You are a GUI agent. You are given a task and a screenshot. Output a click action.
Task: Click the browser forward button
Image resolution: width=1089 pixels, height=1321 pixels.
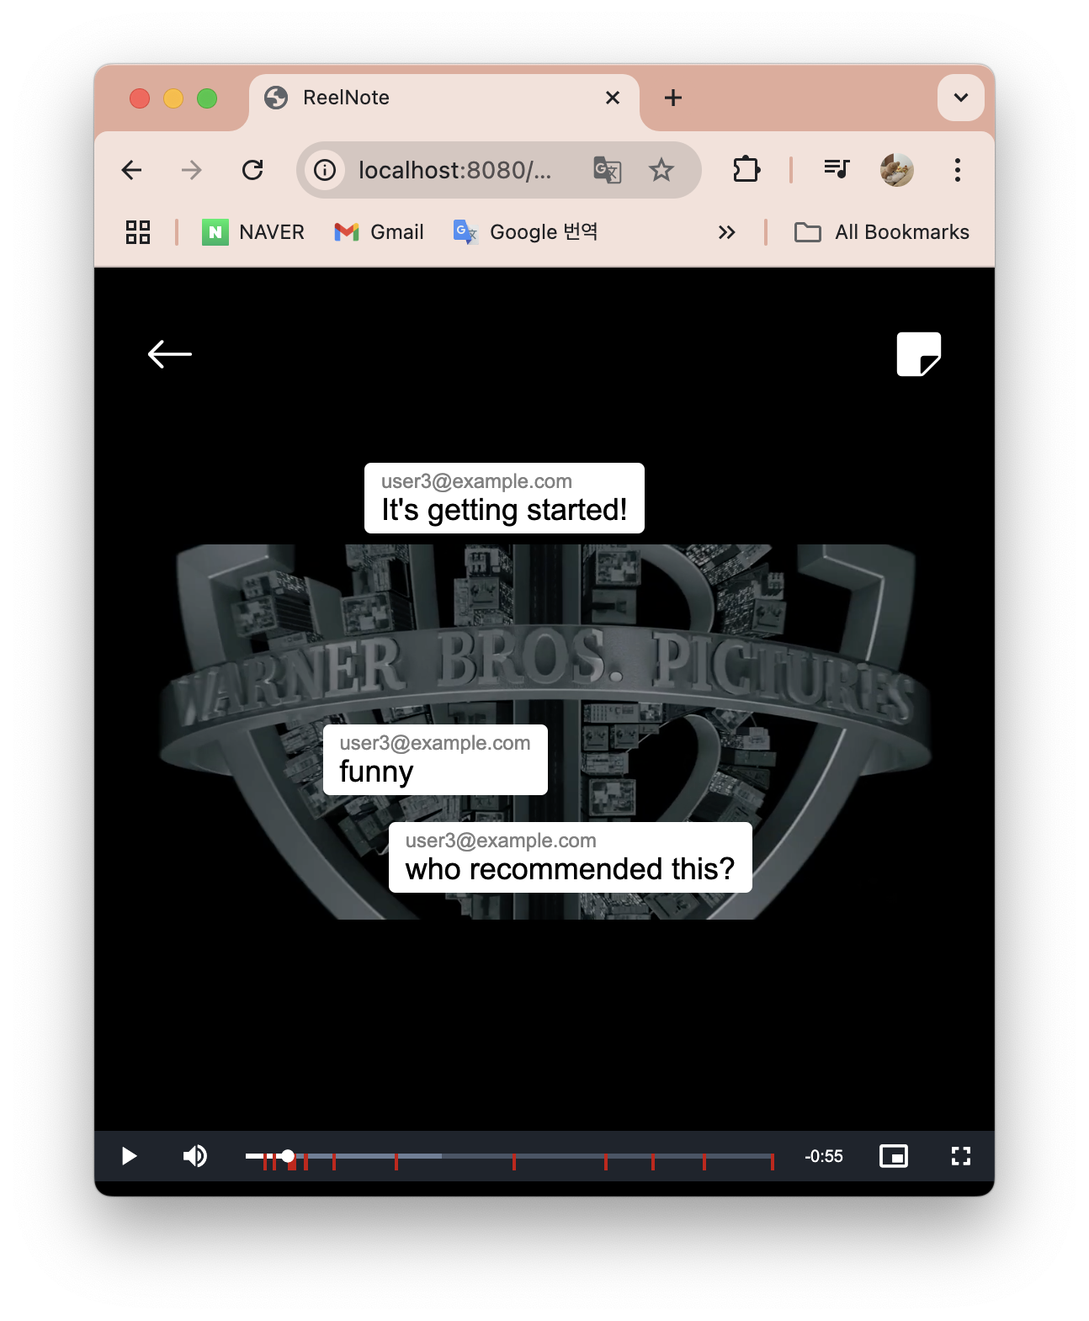coord(192,170)
